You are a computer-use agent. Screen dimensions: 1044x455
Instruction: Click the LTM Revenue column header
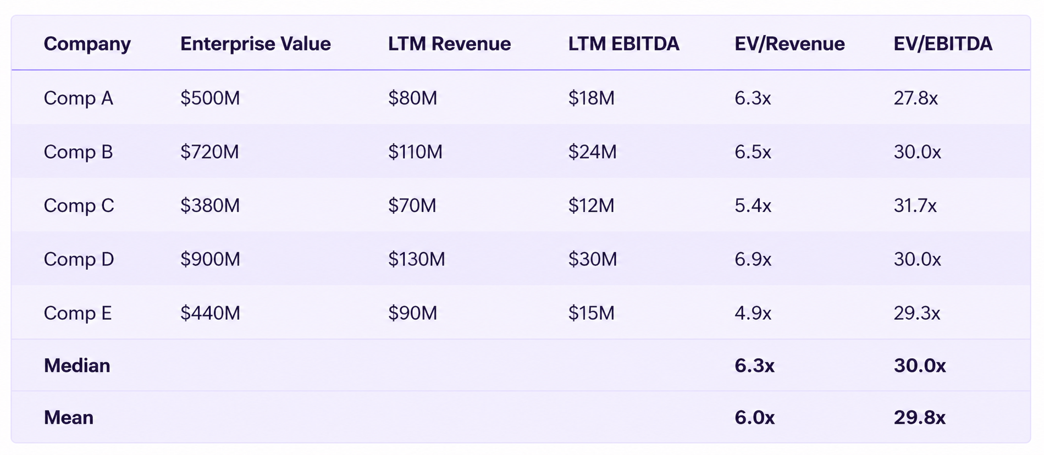pos(449,44)
